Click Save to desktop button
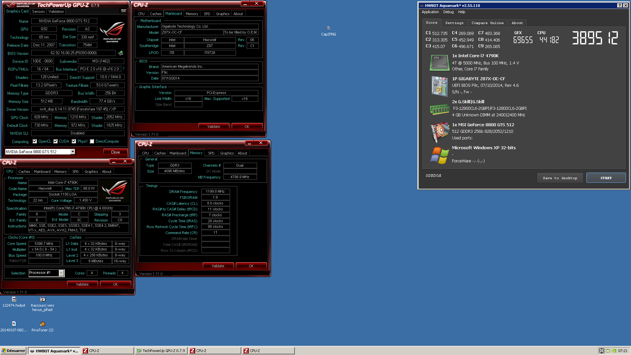This screenshot has width=631, height=355. pos(560,178)
